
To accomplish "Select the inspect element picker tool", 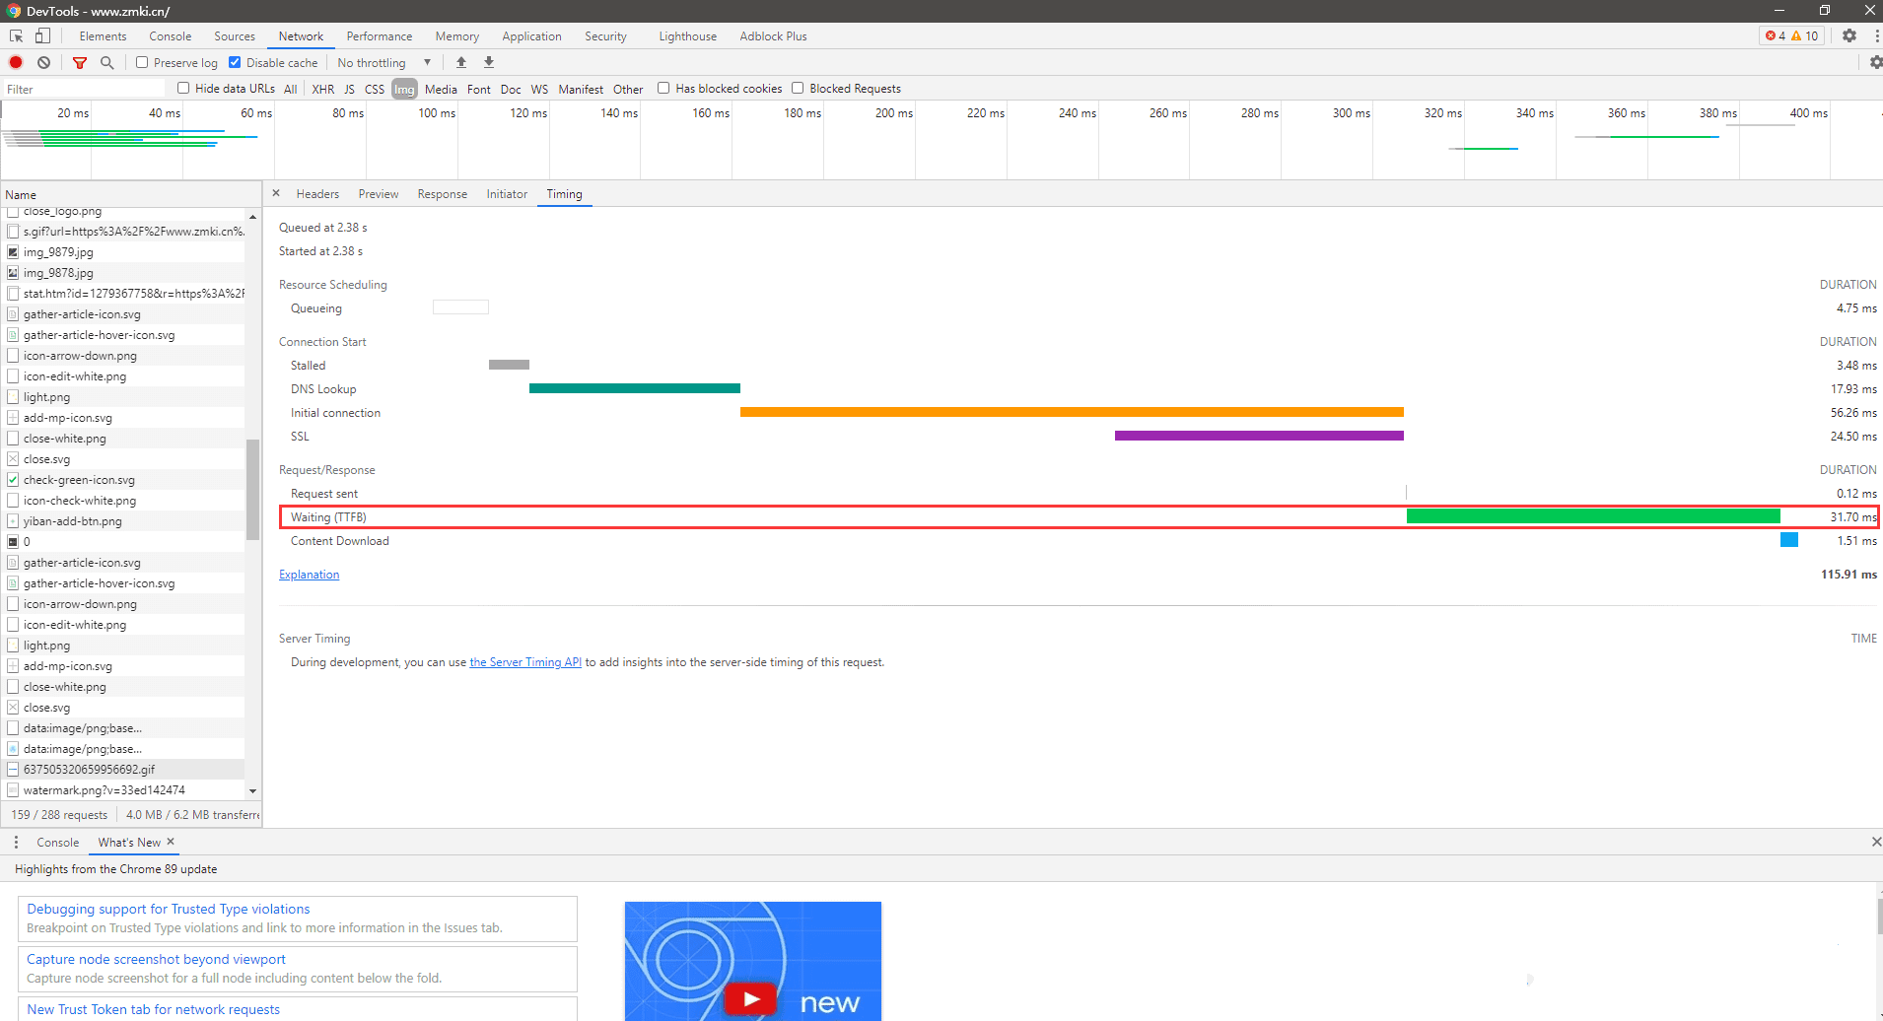I will click(16, 35).
